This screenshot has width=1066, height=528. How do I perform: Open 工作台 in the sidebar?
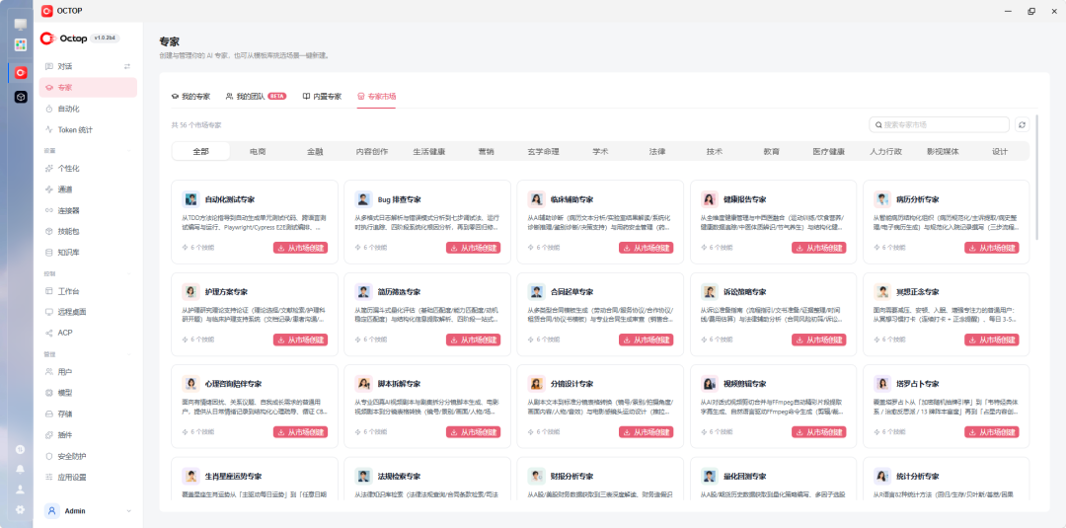tap(88, 291)
